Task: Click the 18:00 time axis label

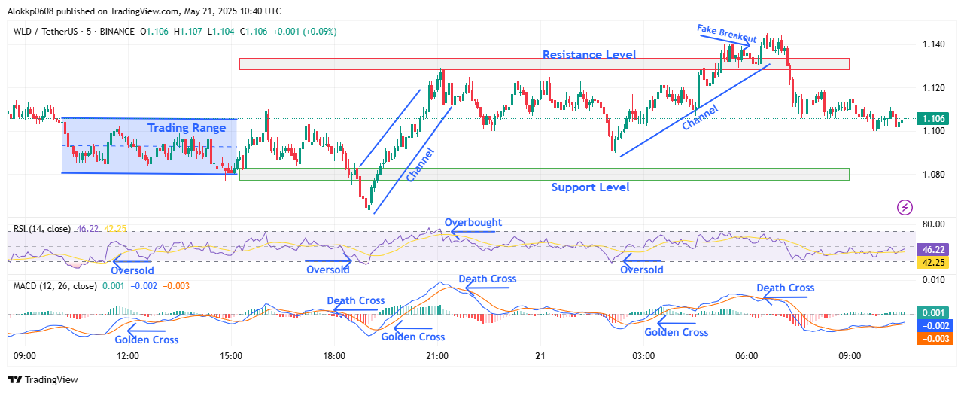Action: [334, 355]
